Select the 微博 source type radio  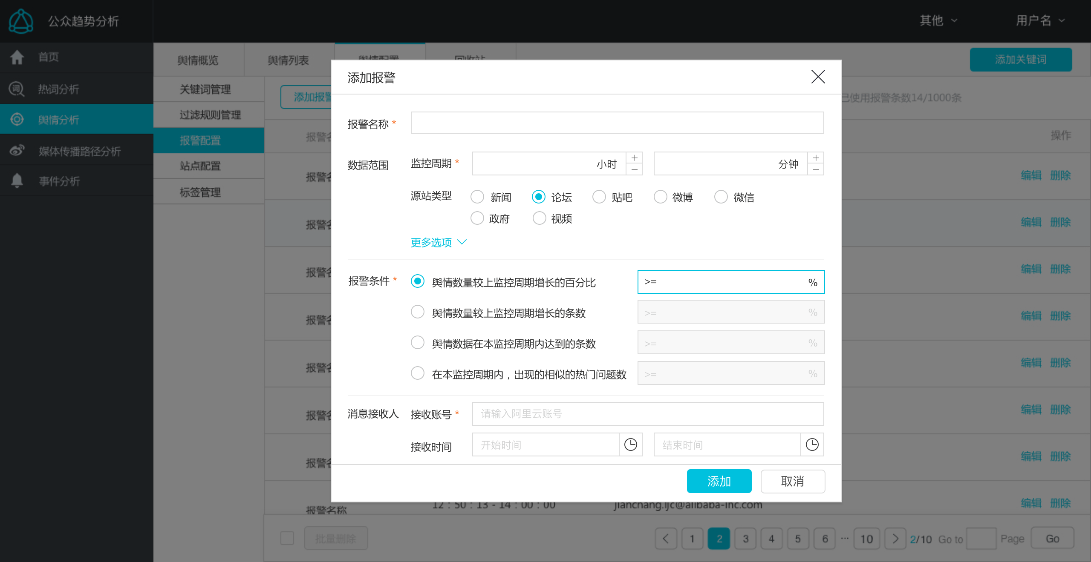[660, 197]
